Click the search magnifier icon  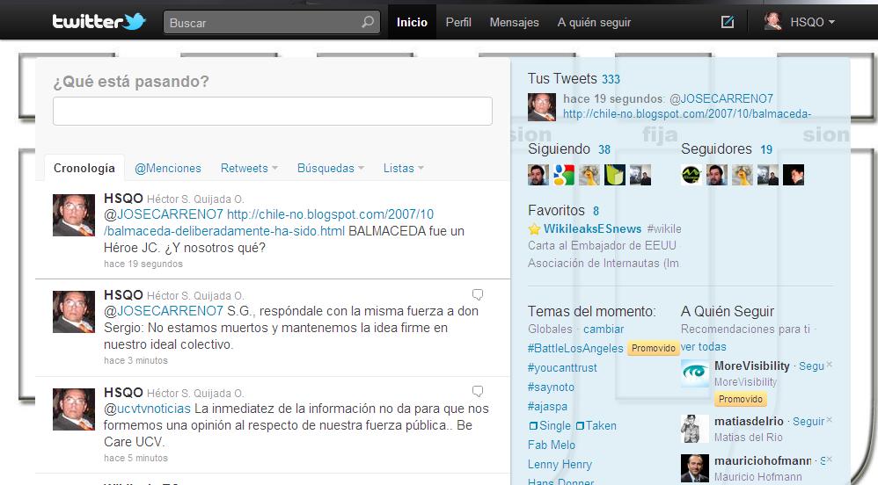tap(368, 22)
